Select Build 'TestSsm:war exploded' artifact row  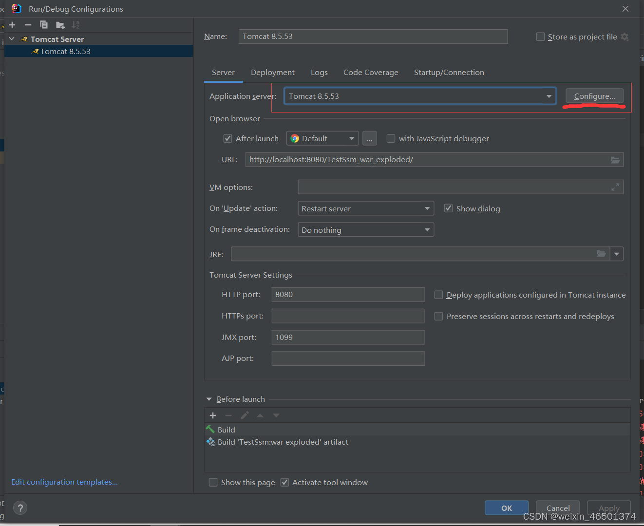(417, 442)
